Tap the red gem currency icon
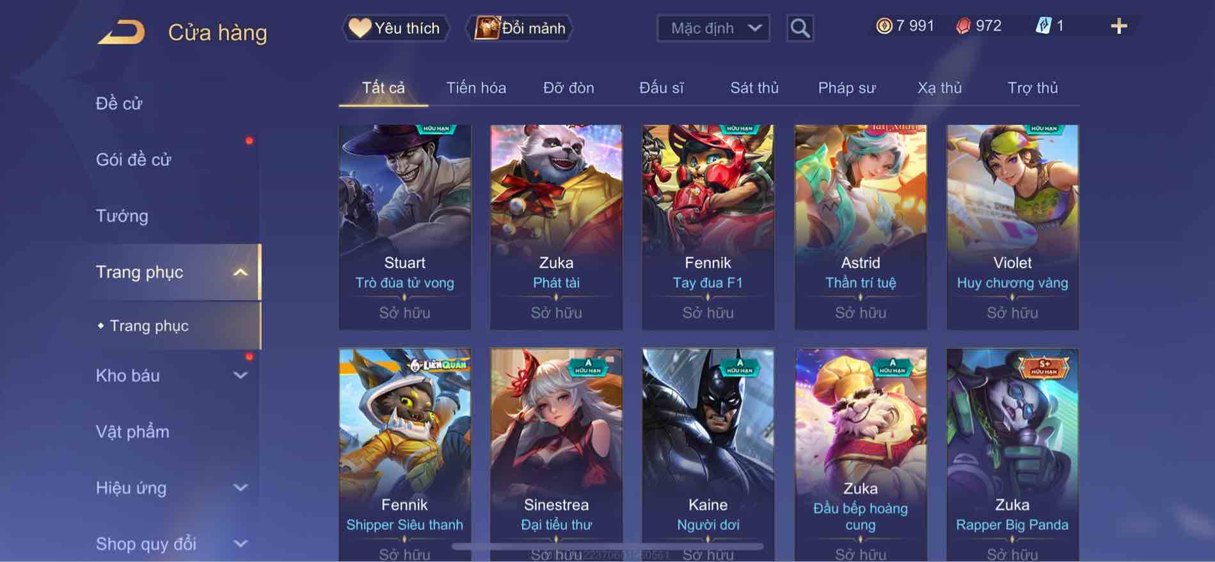 [963, 26]
